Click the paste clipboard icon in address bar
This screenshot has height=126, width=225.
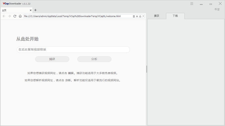(x=134, y=16)
